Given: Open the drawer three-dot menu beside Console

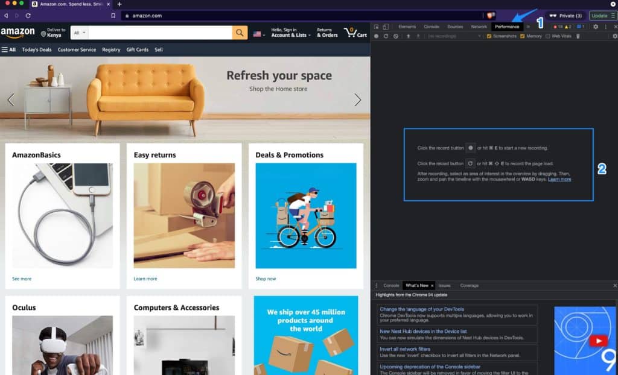Looking at the screenshot, I should pyautogui.click(x=376, y=286).
